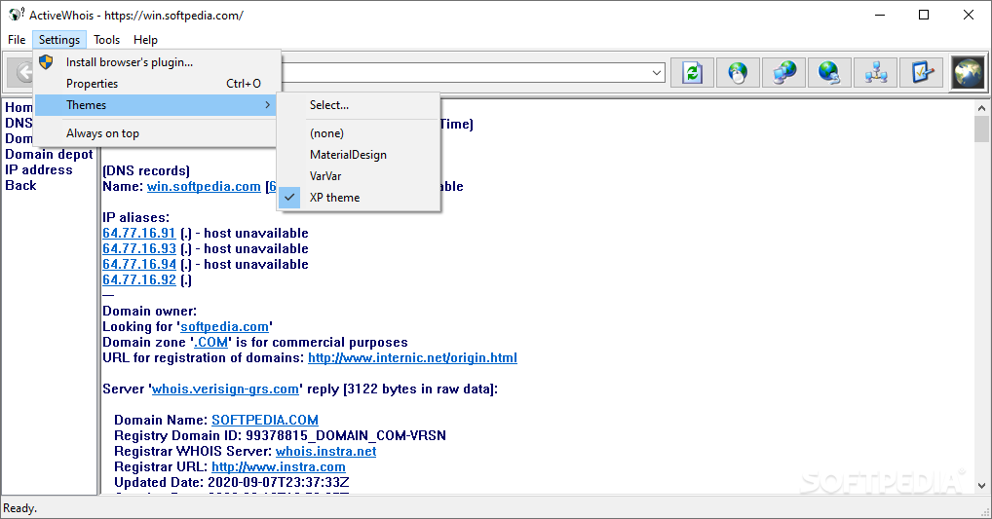Go to Domain depot in sidebar
Viewport: 992px width, 519px height.
pos(50,154)
